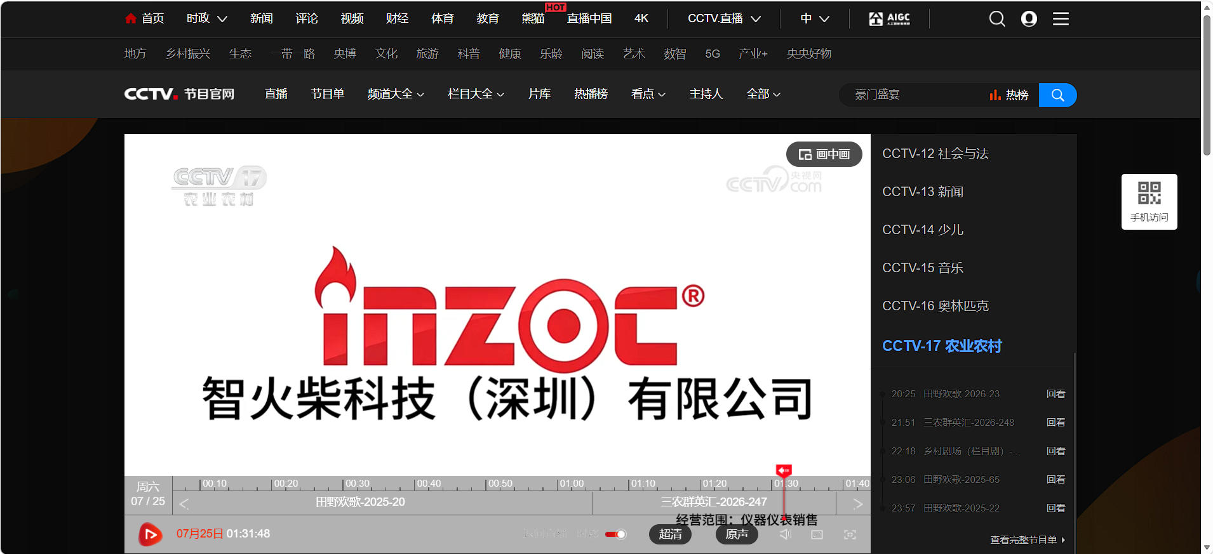The image size is (1213, 554).
Task: Click 回看 for 20:25 田野欢歌-2026-23
Action: tap(1056, 394)
